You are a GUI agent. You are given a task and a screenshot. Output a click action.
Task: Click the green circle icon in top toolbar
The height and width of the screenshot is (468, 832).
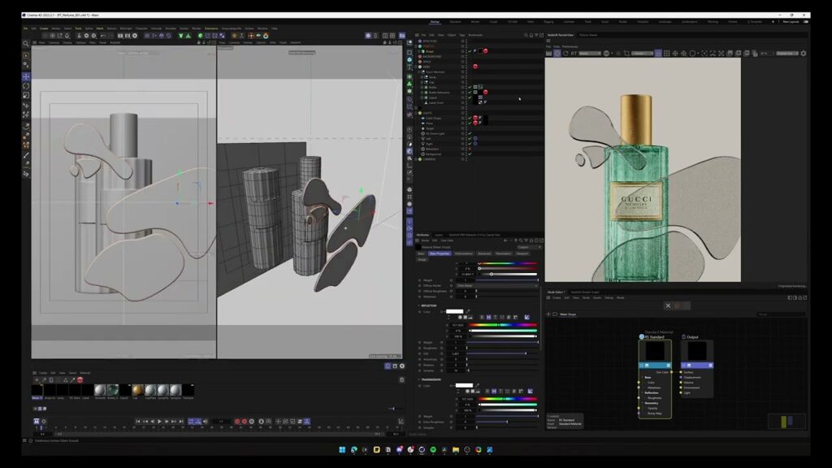[x=200, y=36]
